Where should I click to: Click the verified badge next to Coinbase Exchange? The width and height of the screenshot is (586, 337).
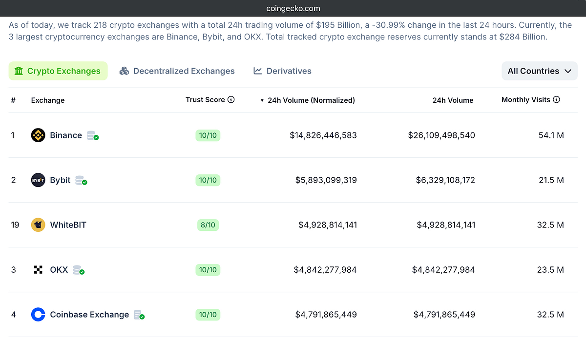click(x=140, y=315)
